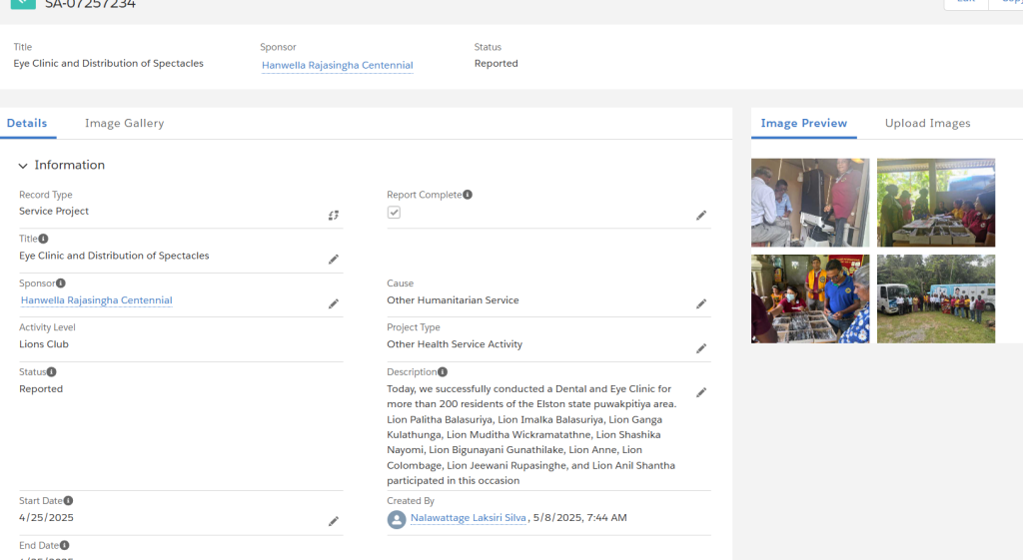Image resolution: width=1023 pixels, height=560 pixels.
Task: Open Nalawattage Laksiri Silva profile link
Action: click(x=469, y=518)
